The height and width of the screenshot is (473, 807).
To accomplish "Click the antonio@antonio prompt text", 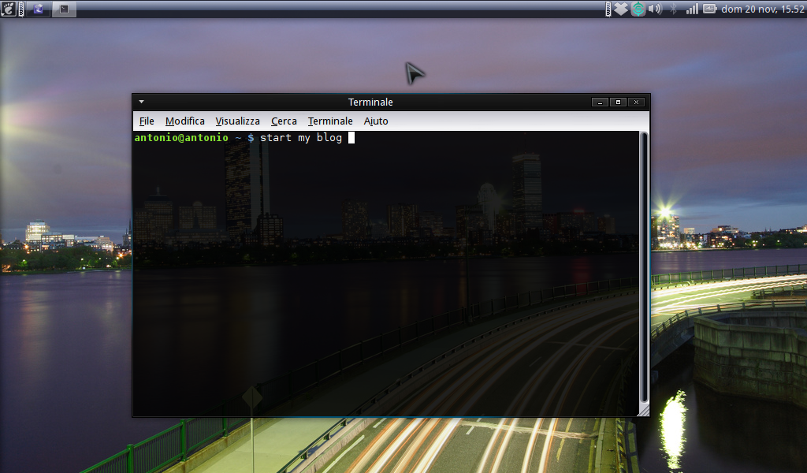I will [181, 137].
